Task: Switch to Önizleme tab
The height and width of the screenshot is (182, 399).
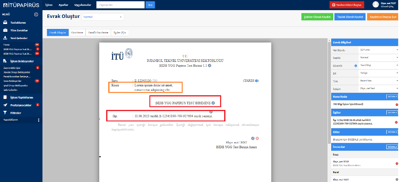Action: tap(77, 33)
